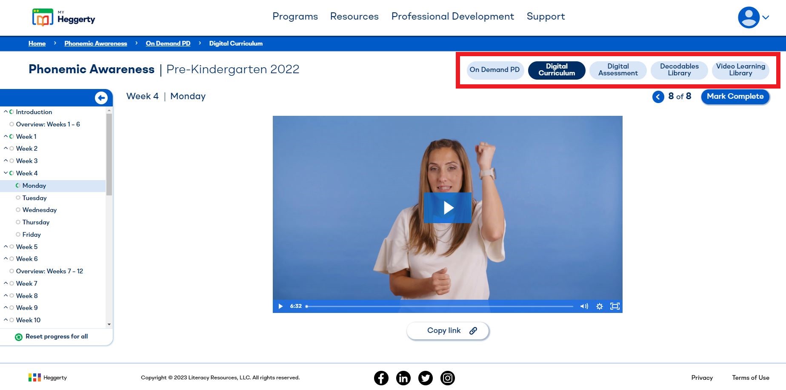Click the Copy link button

point(447,330)
